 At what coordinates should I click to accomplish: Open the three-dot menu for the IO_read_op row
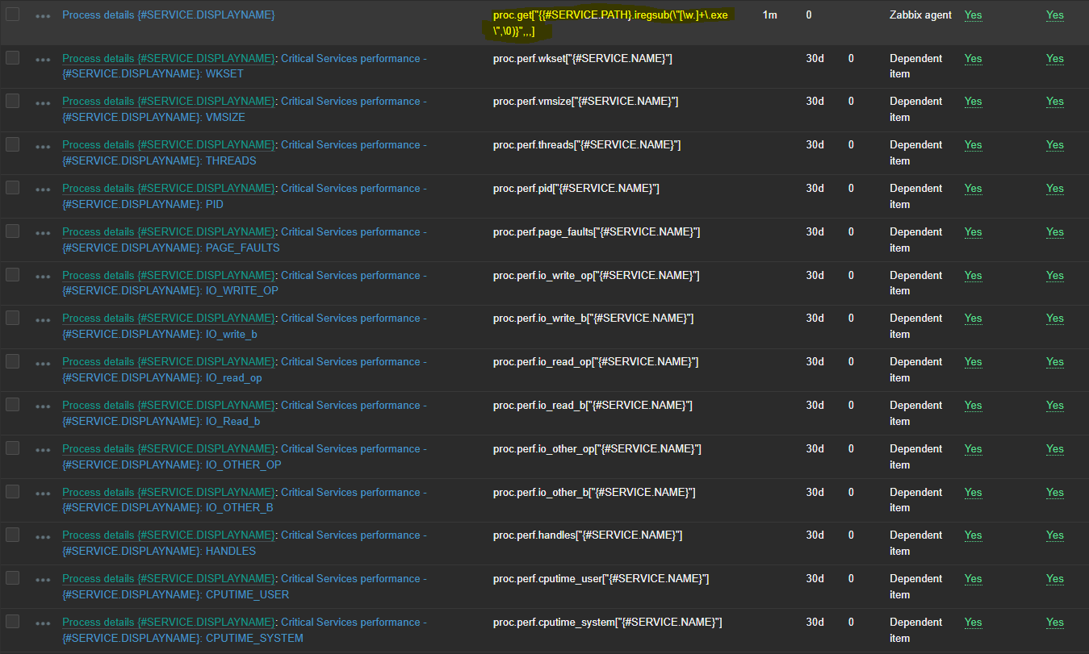click(43, 363)
